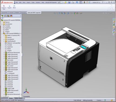
Task: Open the Edit menu
Action: pyautogui.click(x=20, y=2)
